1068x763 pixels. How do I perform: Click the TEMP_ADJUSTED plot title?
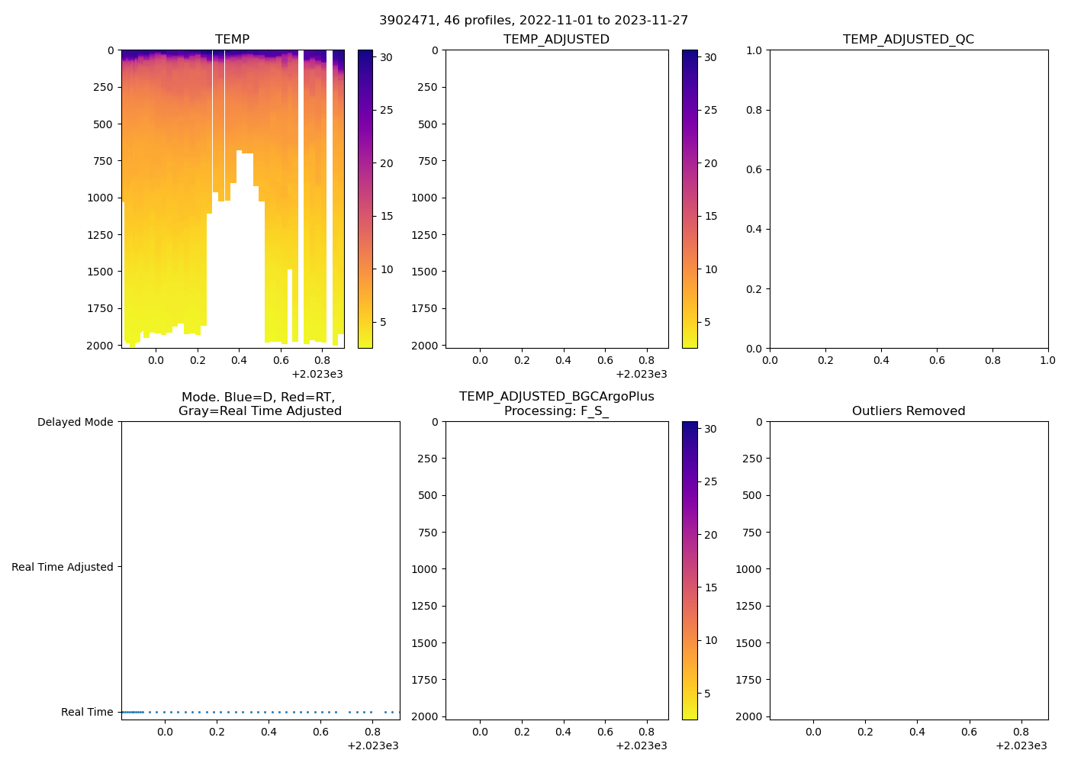coord(556,40)
